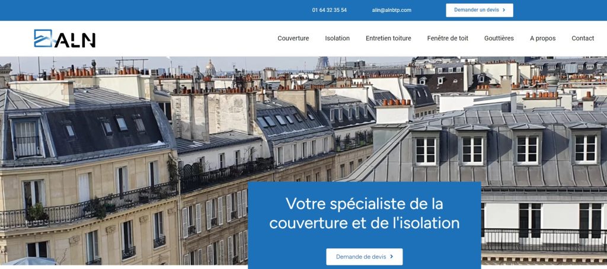This screenshot has width=607, height=269.
Task: Click the arrow inside Demande de devis
Action: click(x=391, y=257)
